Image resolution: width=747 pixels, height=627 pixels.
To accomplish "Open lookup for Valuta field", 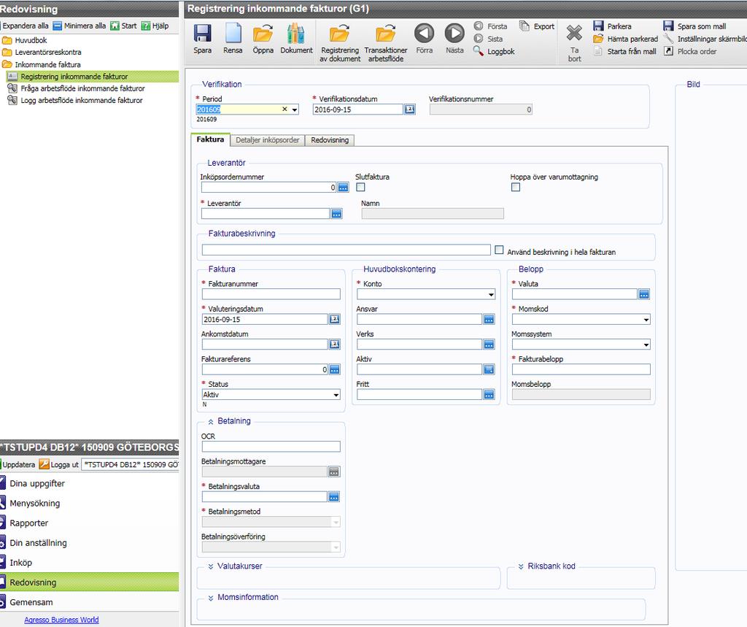I will [x=644, y=294].
